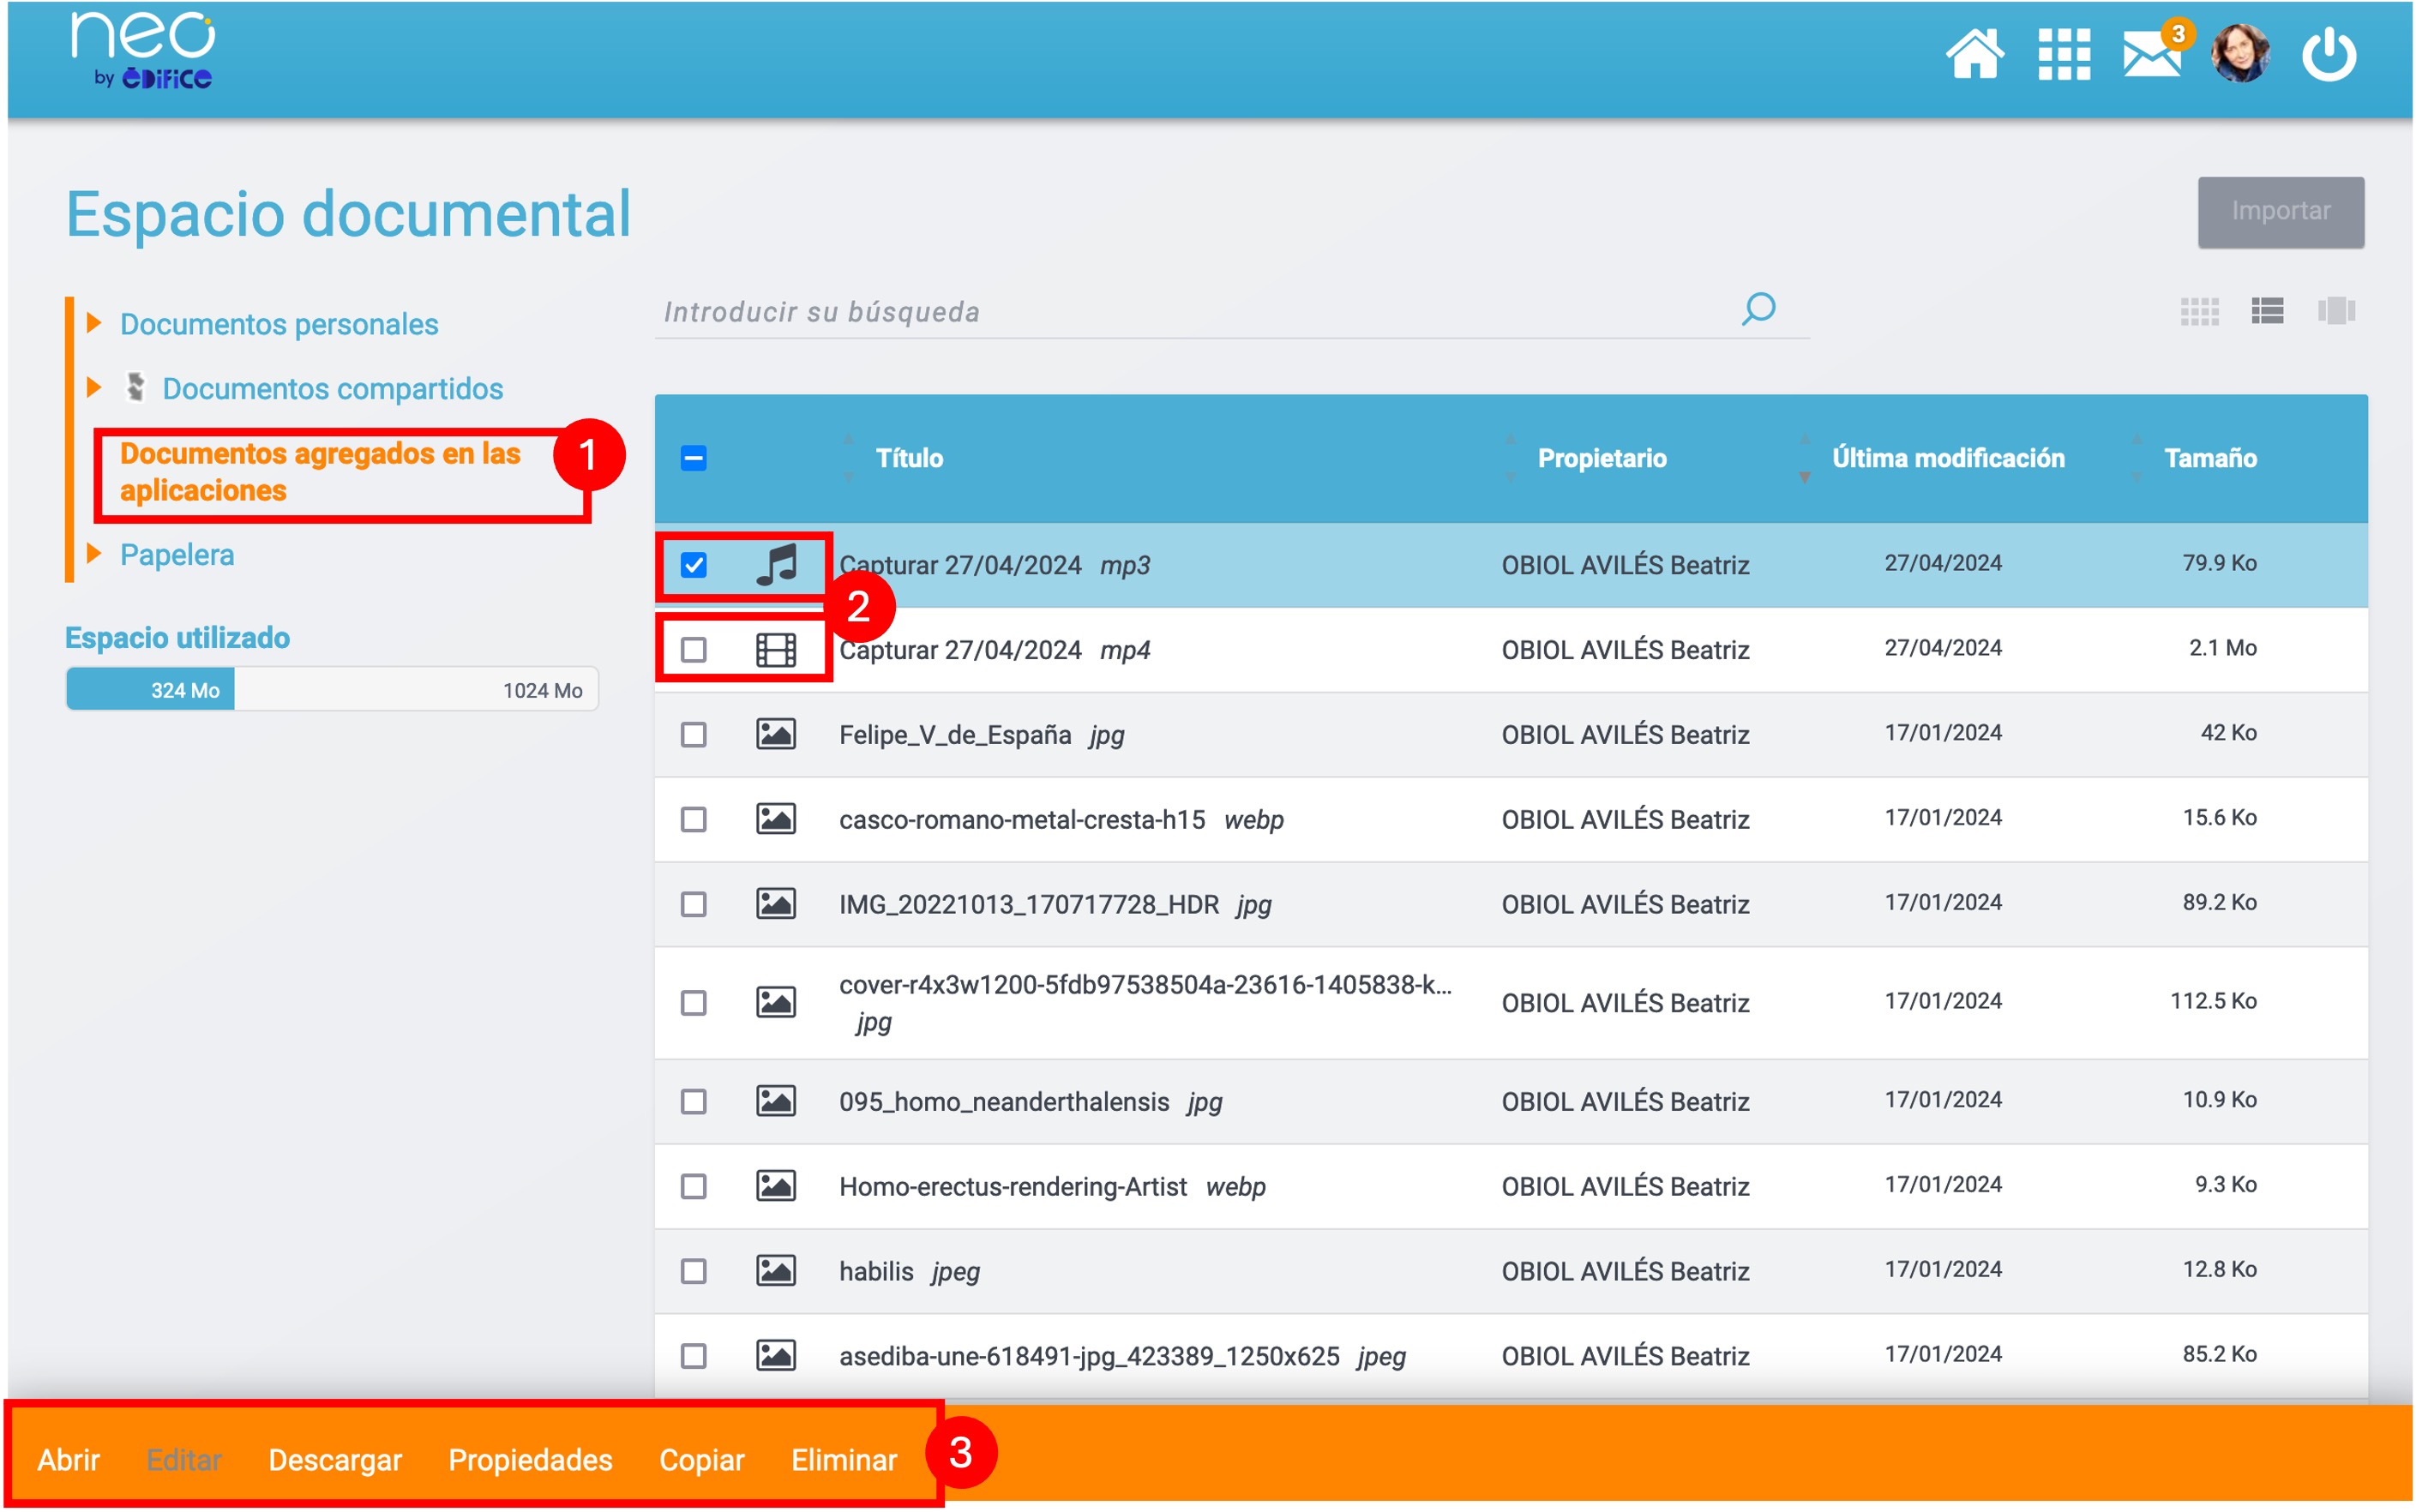Image resolution: width=2416 pixels, height=1512 pixels.
Task: Expand Documentos personales folder tree
Action: pyautogui.click(x=94, y=323)
